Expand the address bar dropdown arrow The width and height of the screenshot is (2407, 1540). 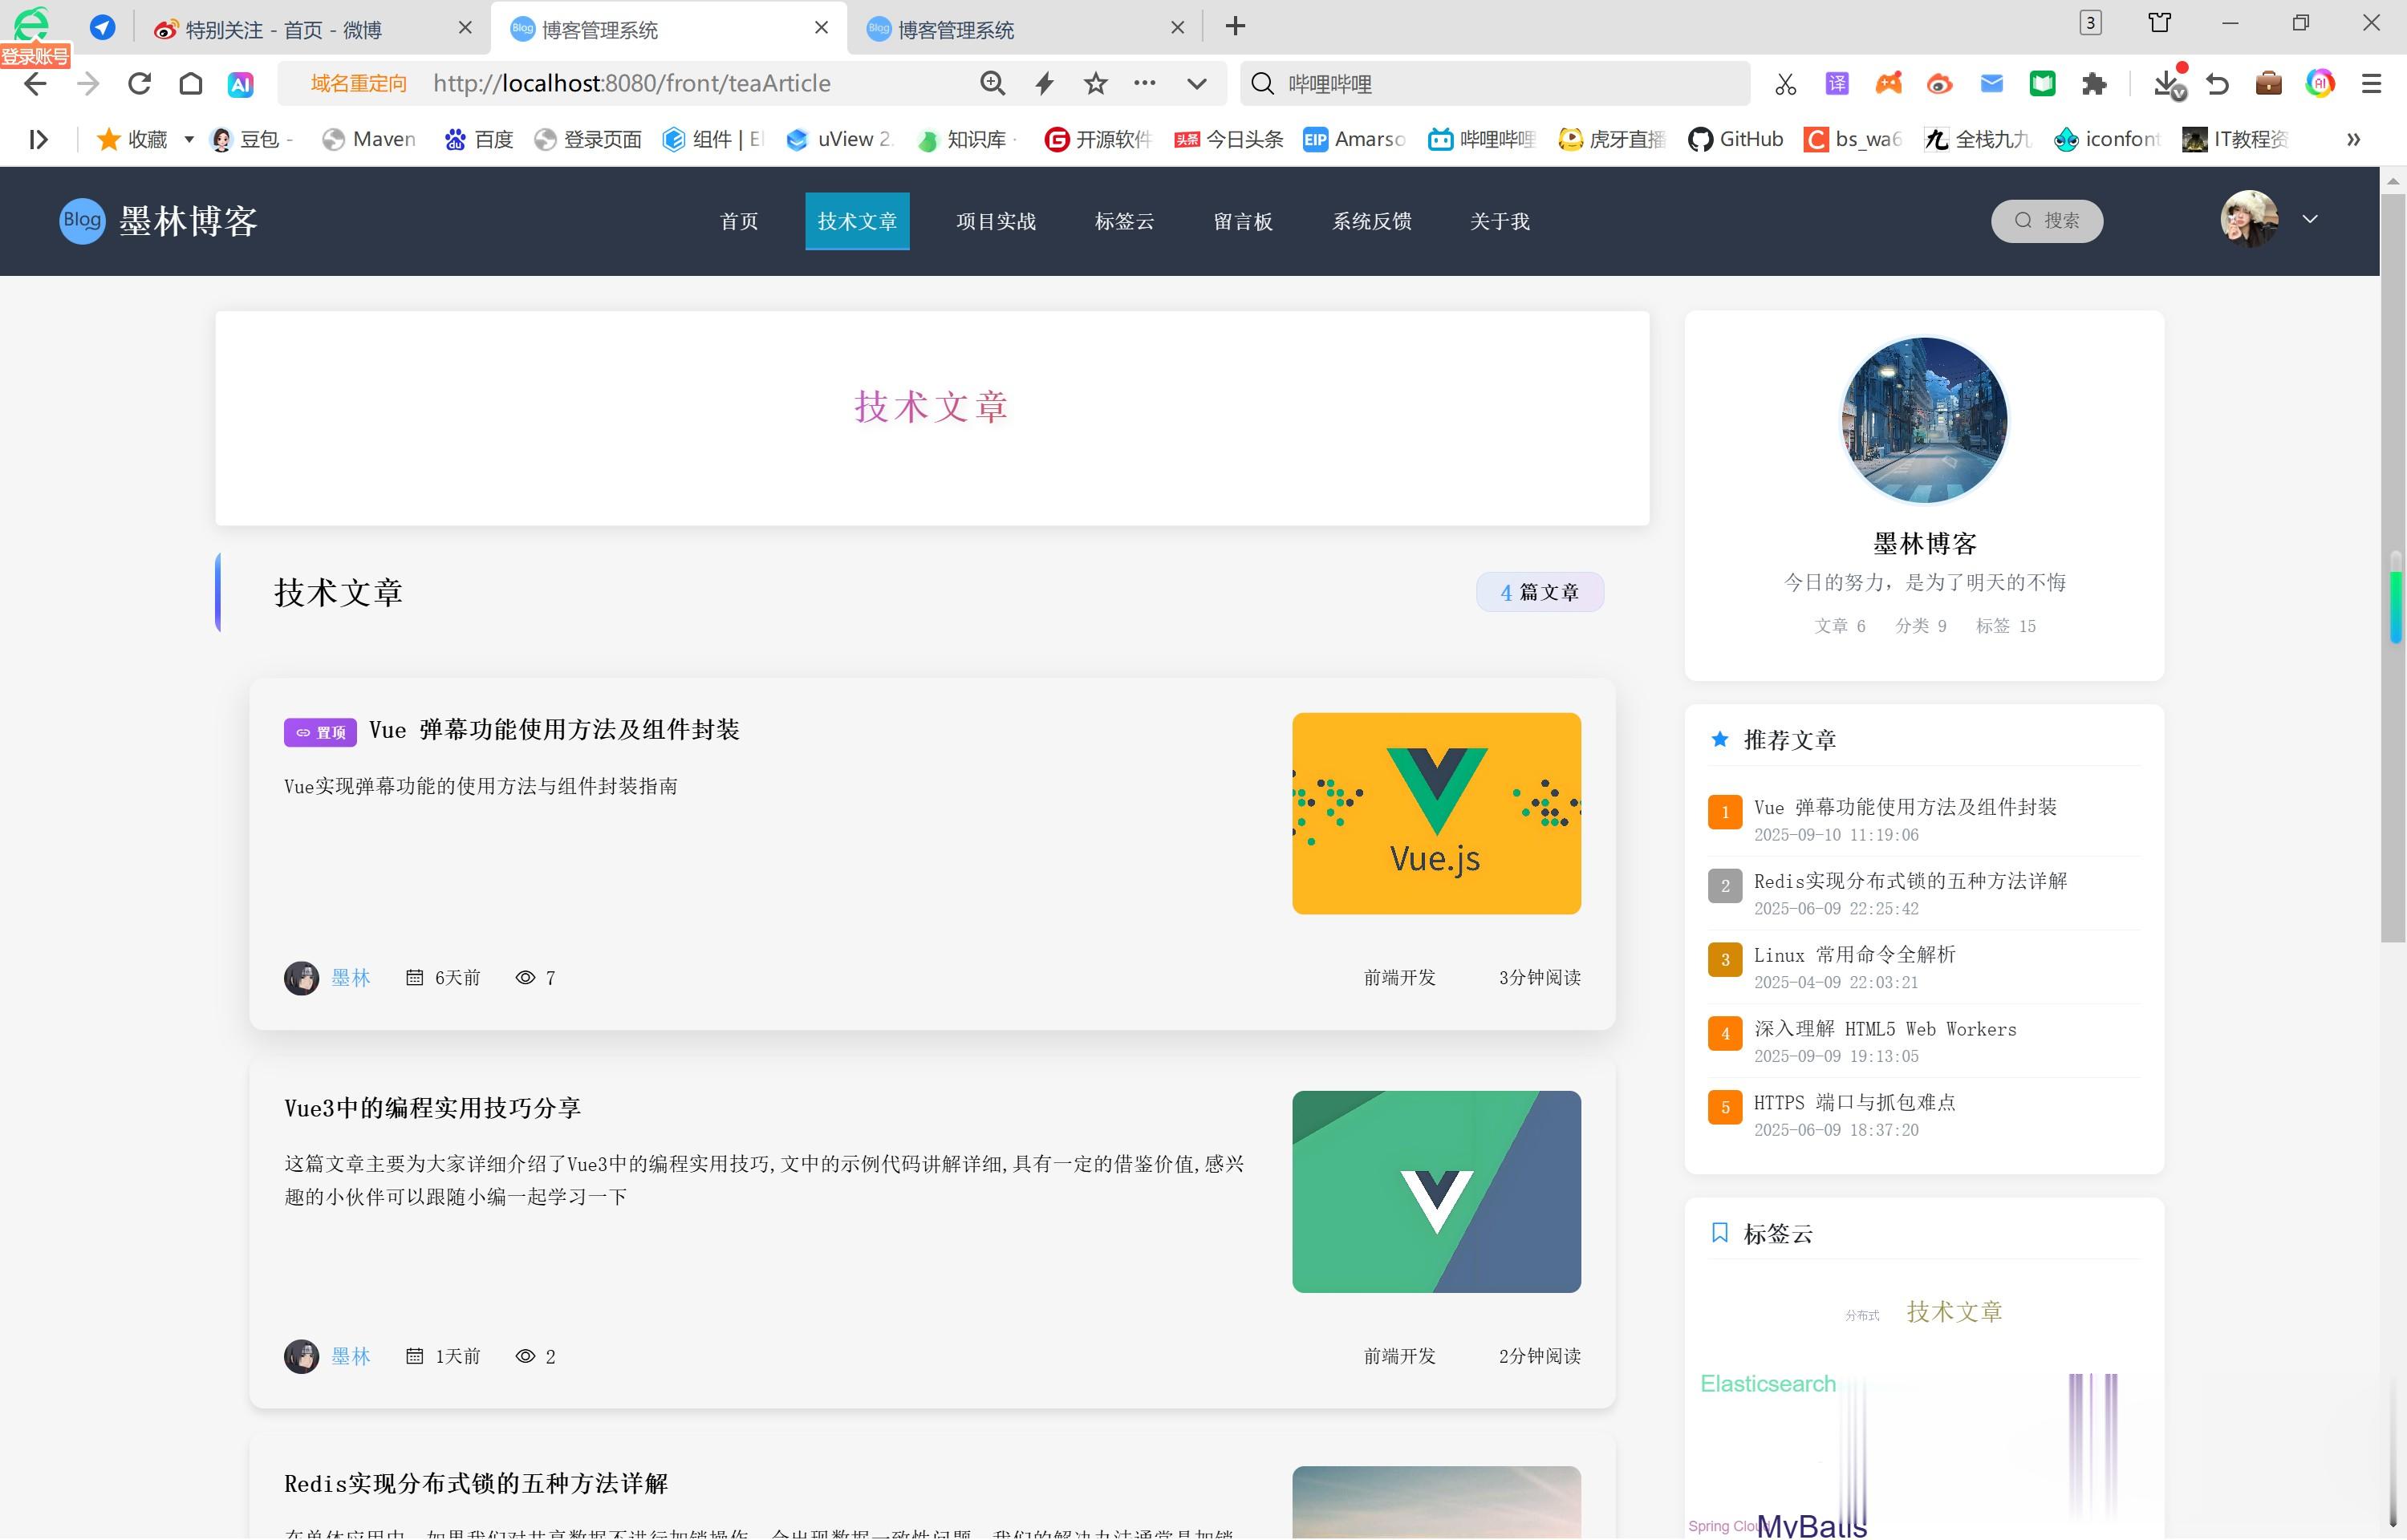coord(1196,83)
